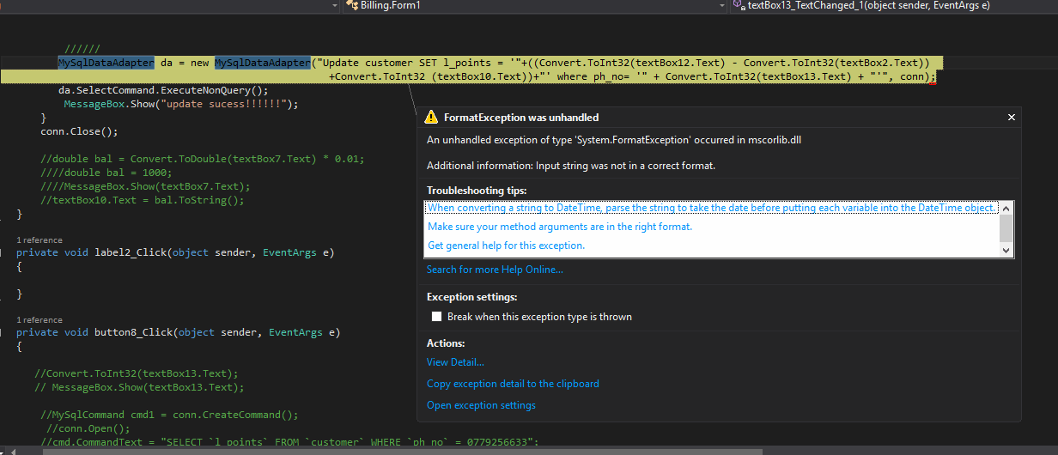Click the '//conn.Open();' comment line
1058x455 pixels.
tap(88, 428)
